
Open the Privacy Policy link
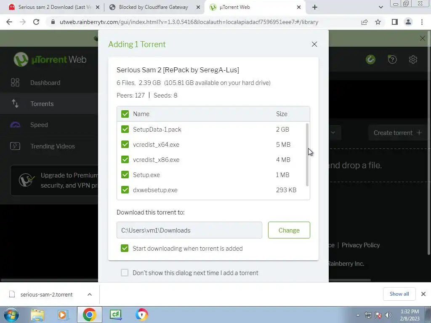(x=361, y=245)
